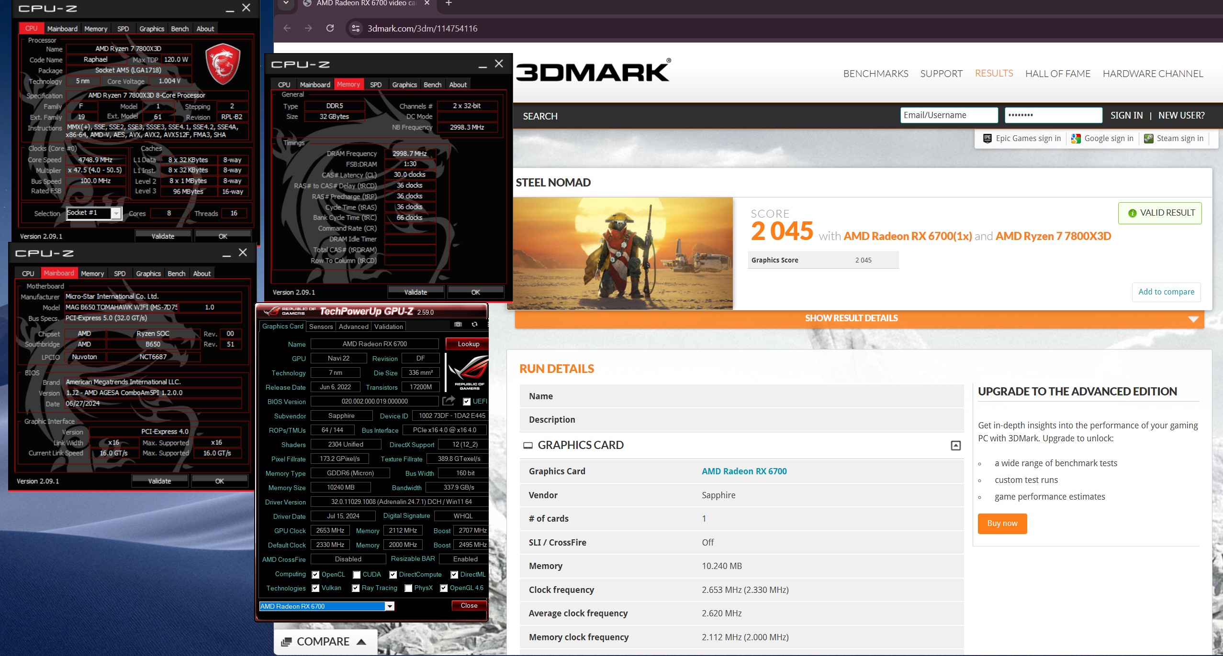The height and width of the screenshot is (656, 1223).
Task: Click the password input field
Action: coord(1053,115)
